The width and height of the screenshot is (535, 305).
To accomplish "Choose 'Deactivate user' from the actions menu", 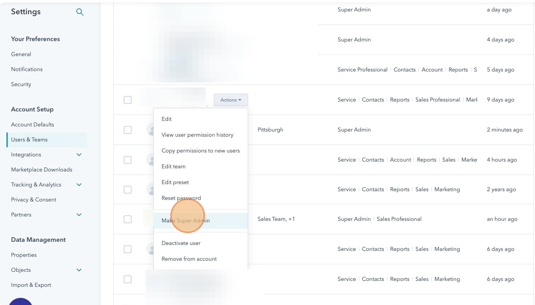I will (x=181, y=243).
